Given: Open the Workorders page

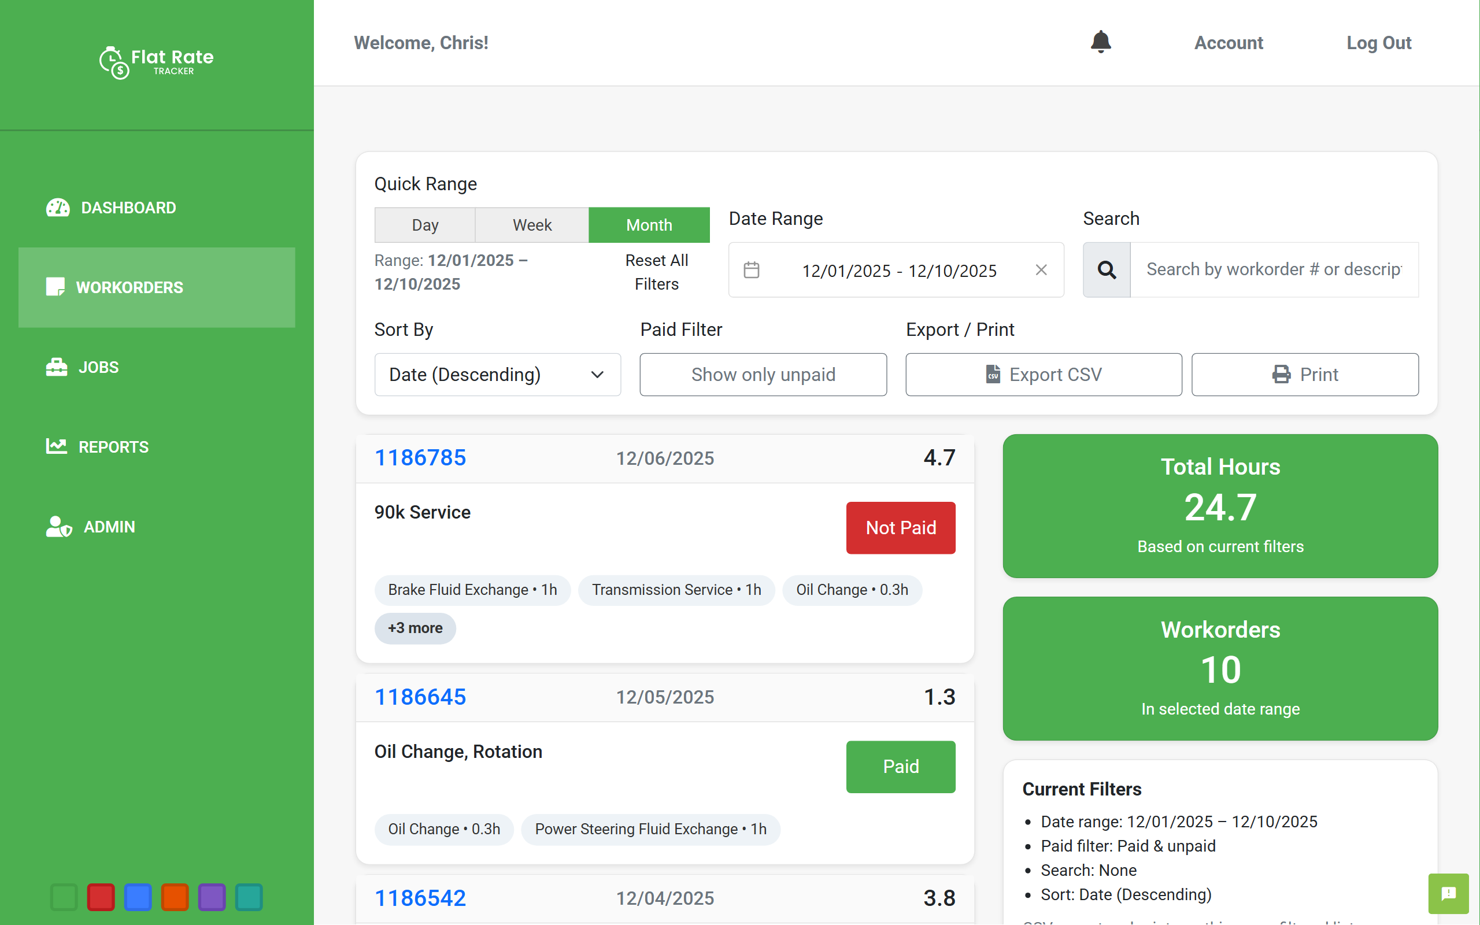Looking at the screenshot, I should pos(157,287).
